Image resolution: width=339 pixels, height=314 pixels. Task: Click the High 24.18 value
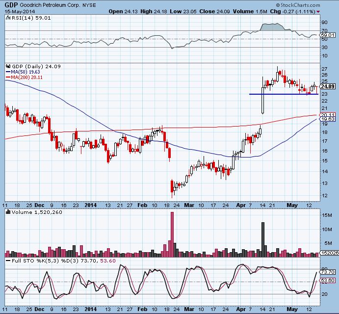[154, 11]
